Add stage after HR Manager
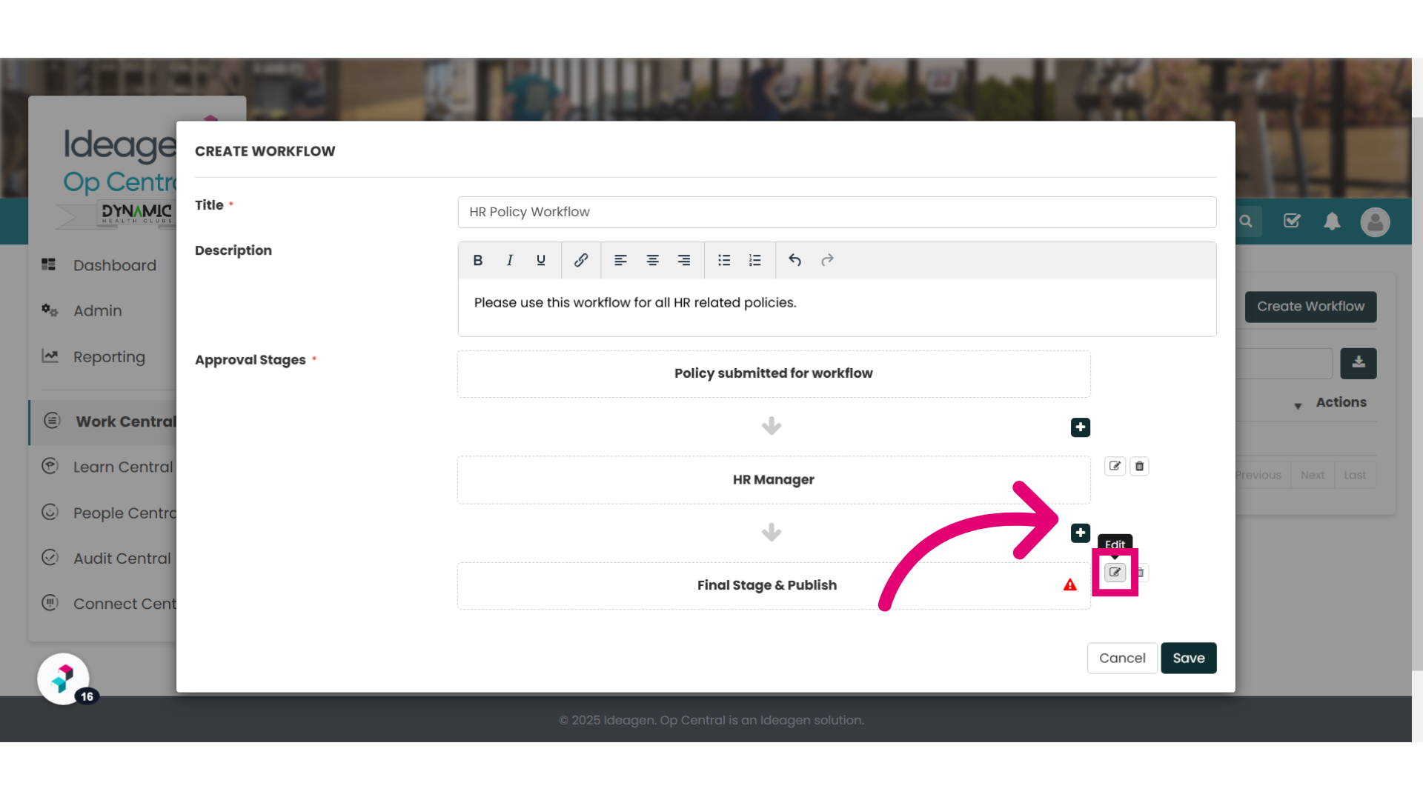This screenshot has height=800, width=1423. coord(1081,533)
